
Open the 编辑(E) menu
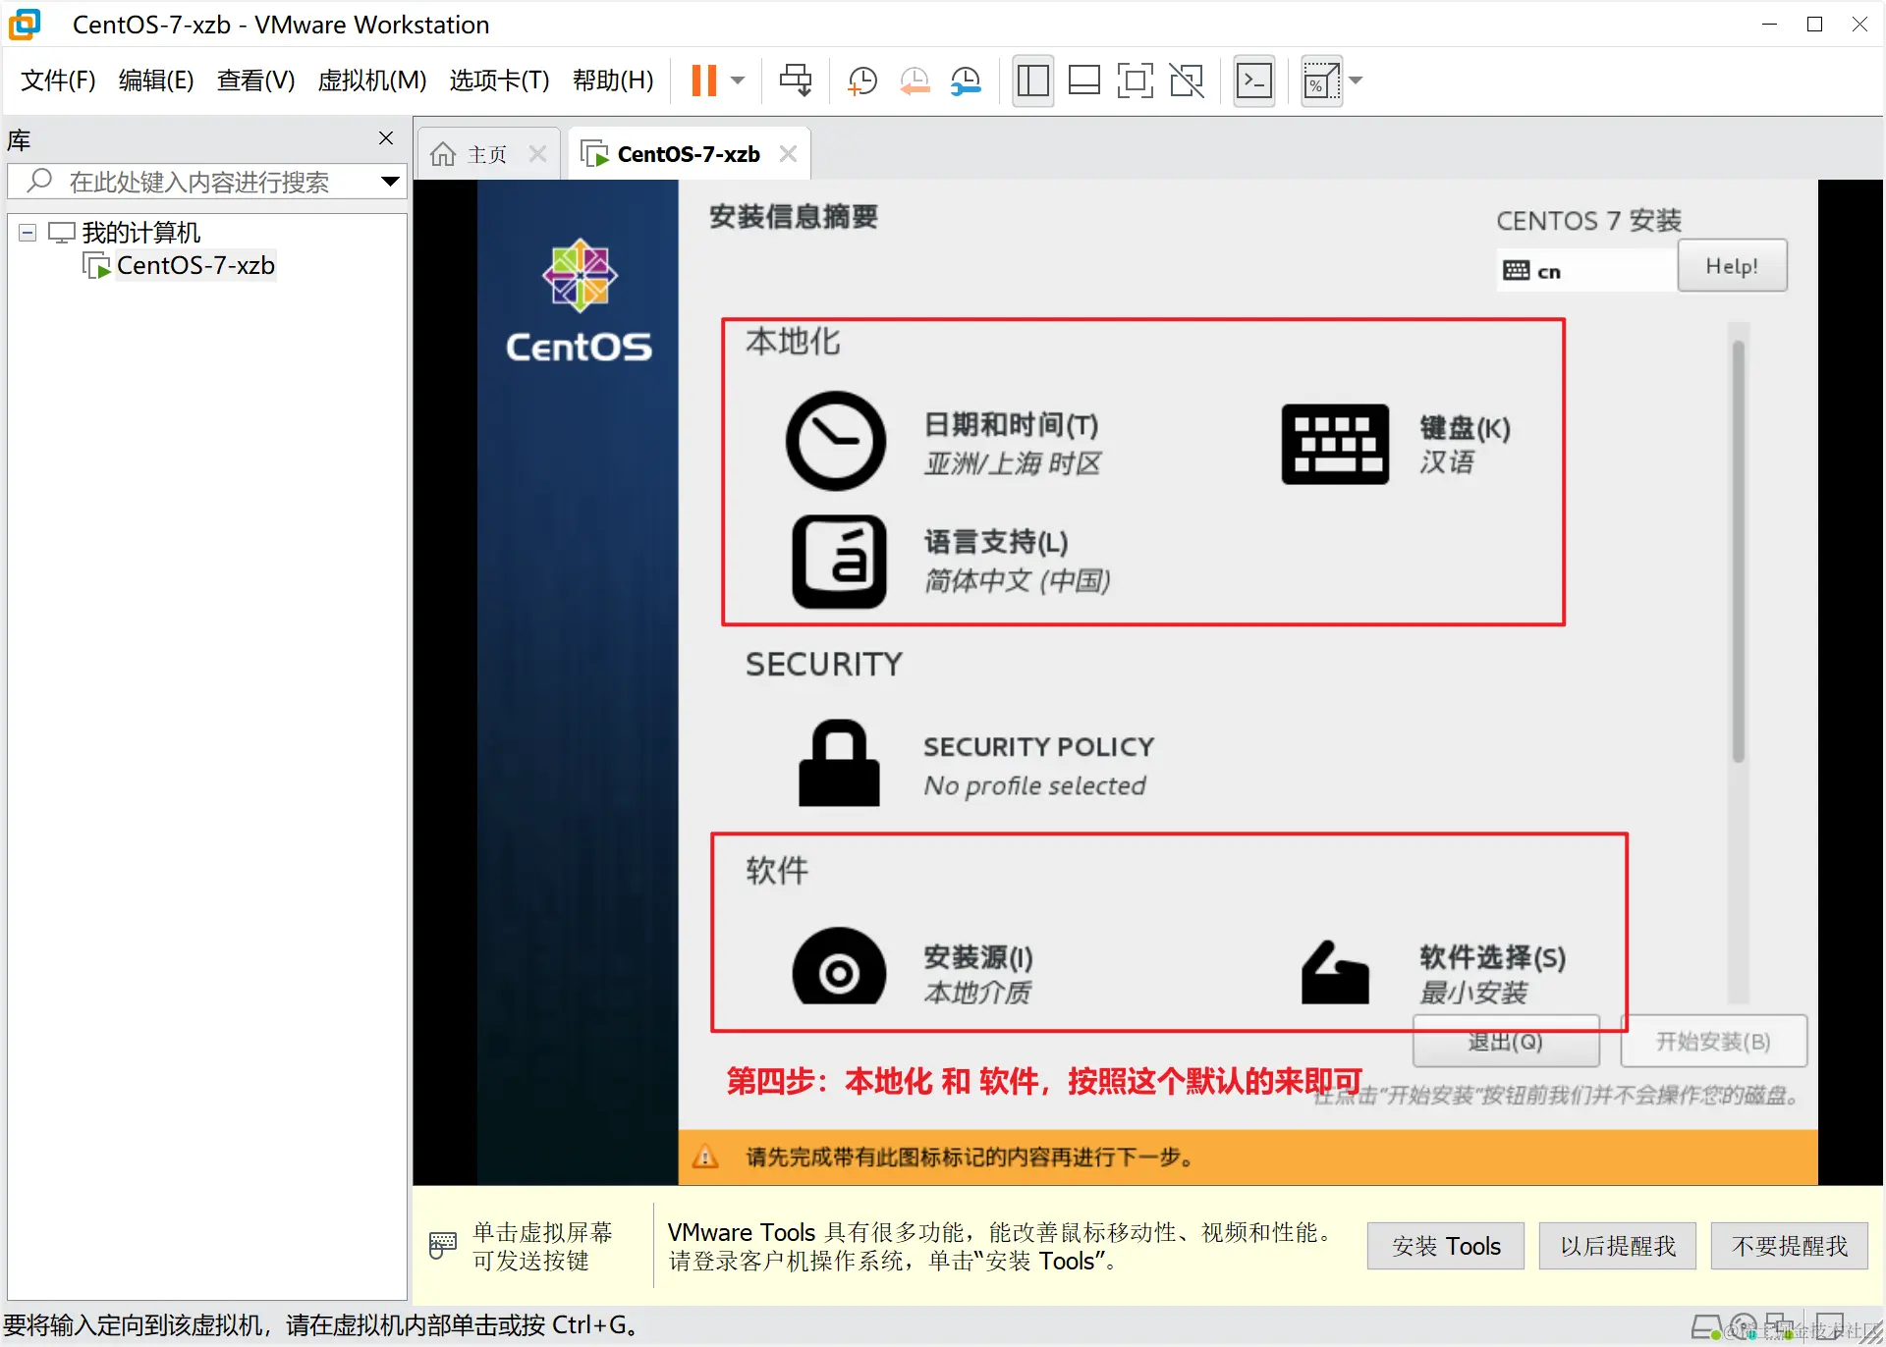[156, 81]
